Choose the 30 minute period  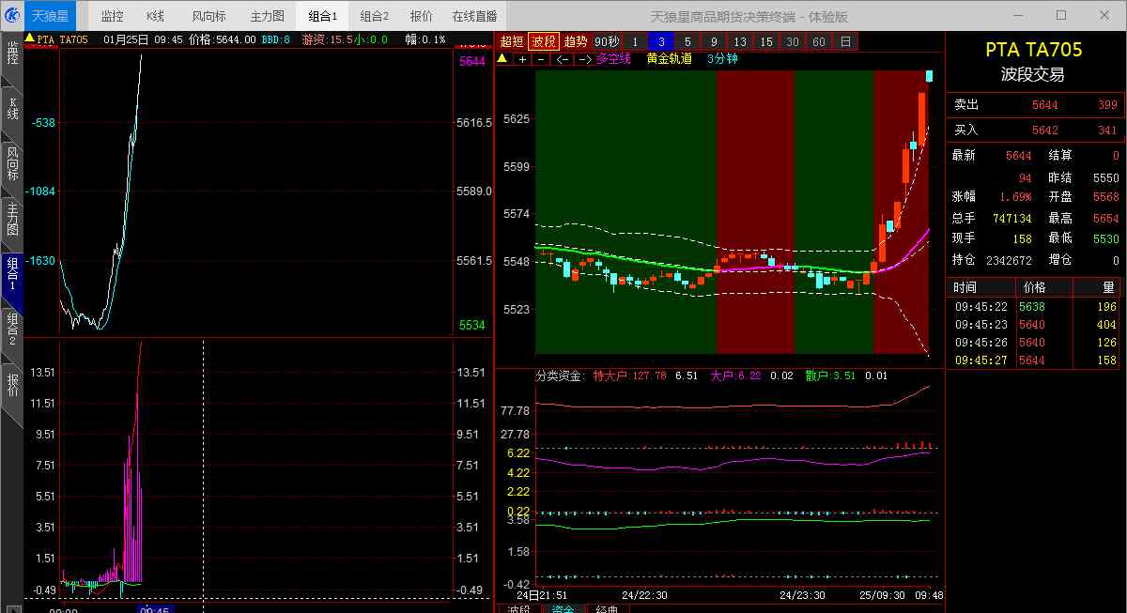coord(793,41)
